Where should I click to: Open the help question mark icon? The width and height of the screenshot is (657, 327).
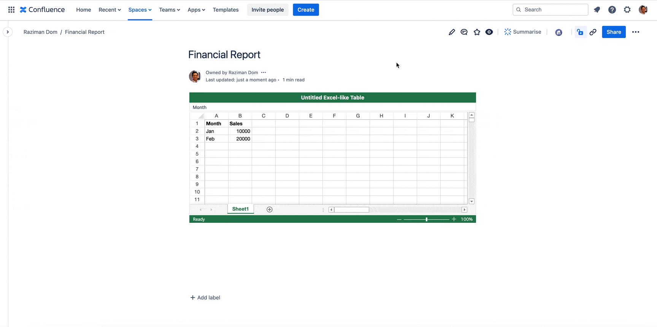point(612,10)
